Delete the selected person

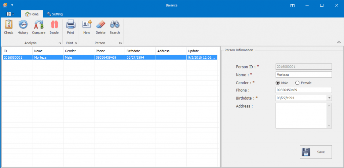100,27
